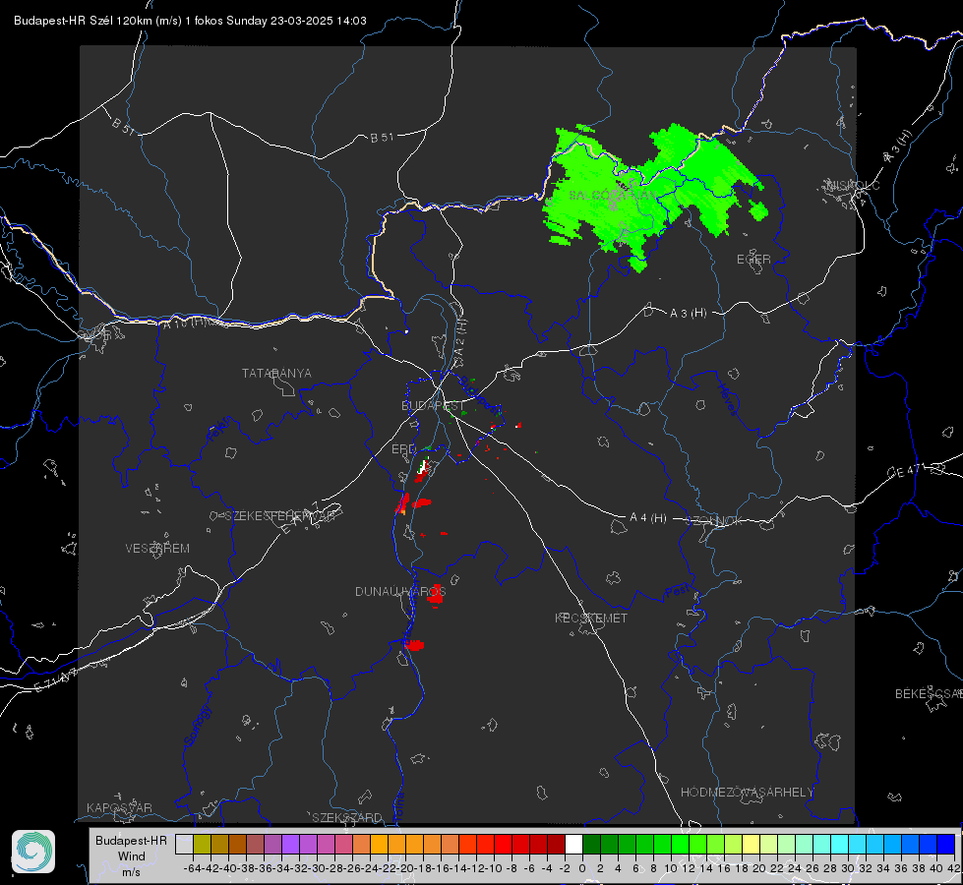The image size is (963, 885).
Task: Click the SZEKSZARD city label
Action: pos(347,817)
